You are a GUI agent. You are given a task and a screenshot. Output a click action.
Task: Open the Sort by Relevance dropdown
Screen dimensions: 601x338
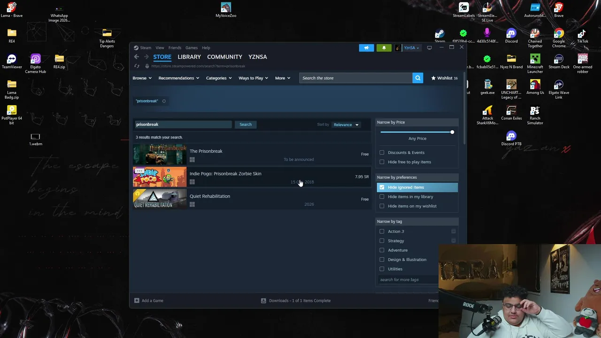point(346,125)
